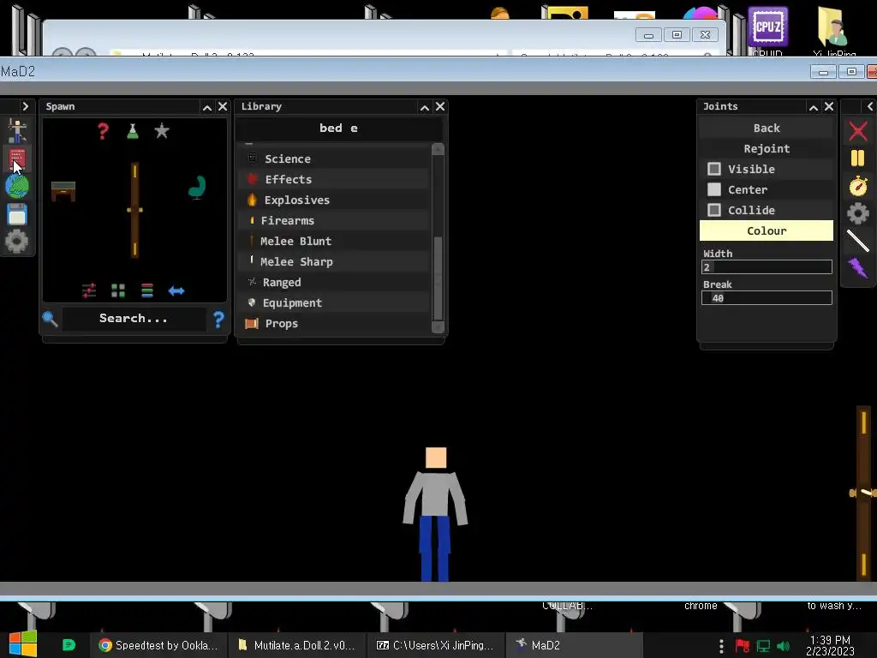Switch to Speedtest by Ookla Chrome taskbar item
Screen dimensions: 877x658
pos(158,645)
